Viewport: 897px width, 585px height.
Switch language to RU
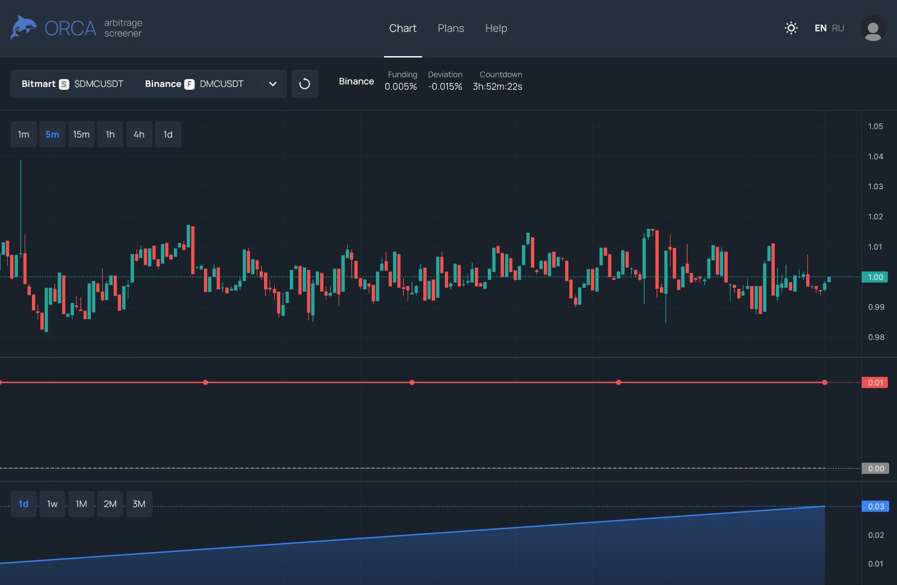(x=838, y=28)
